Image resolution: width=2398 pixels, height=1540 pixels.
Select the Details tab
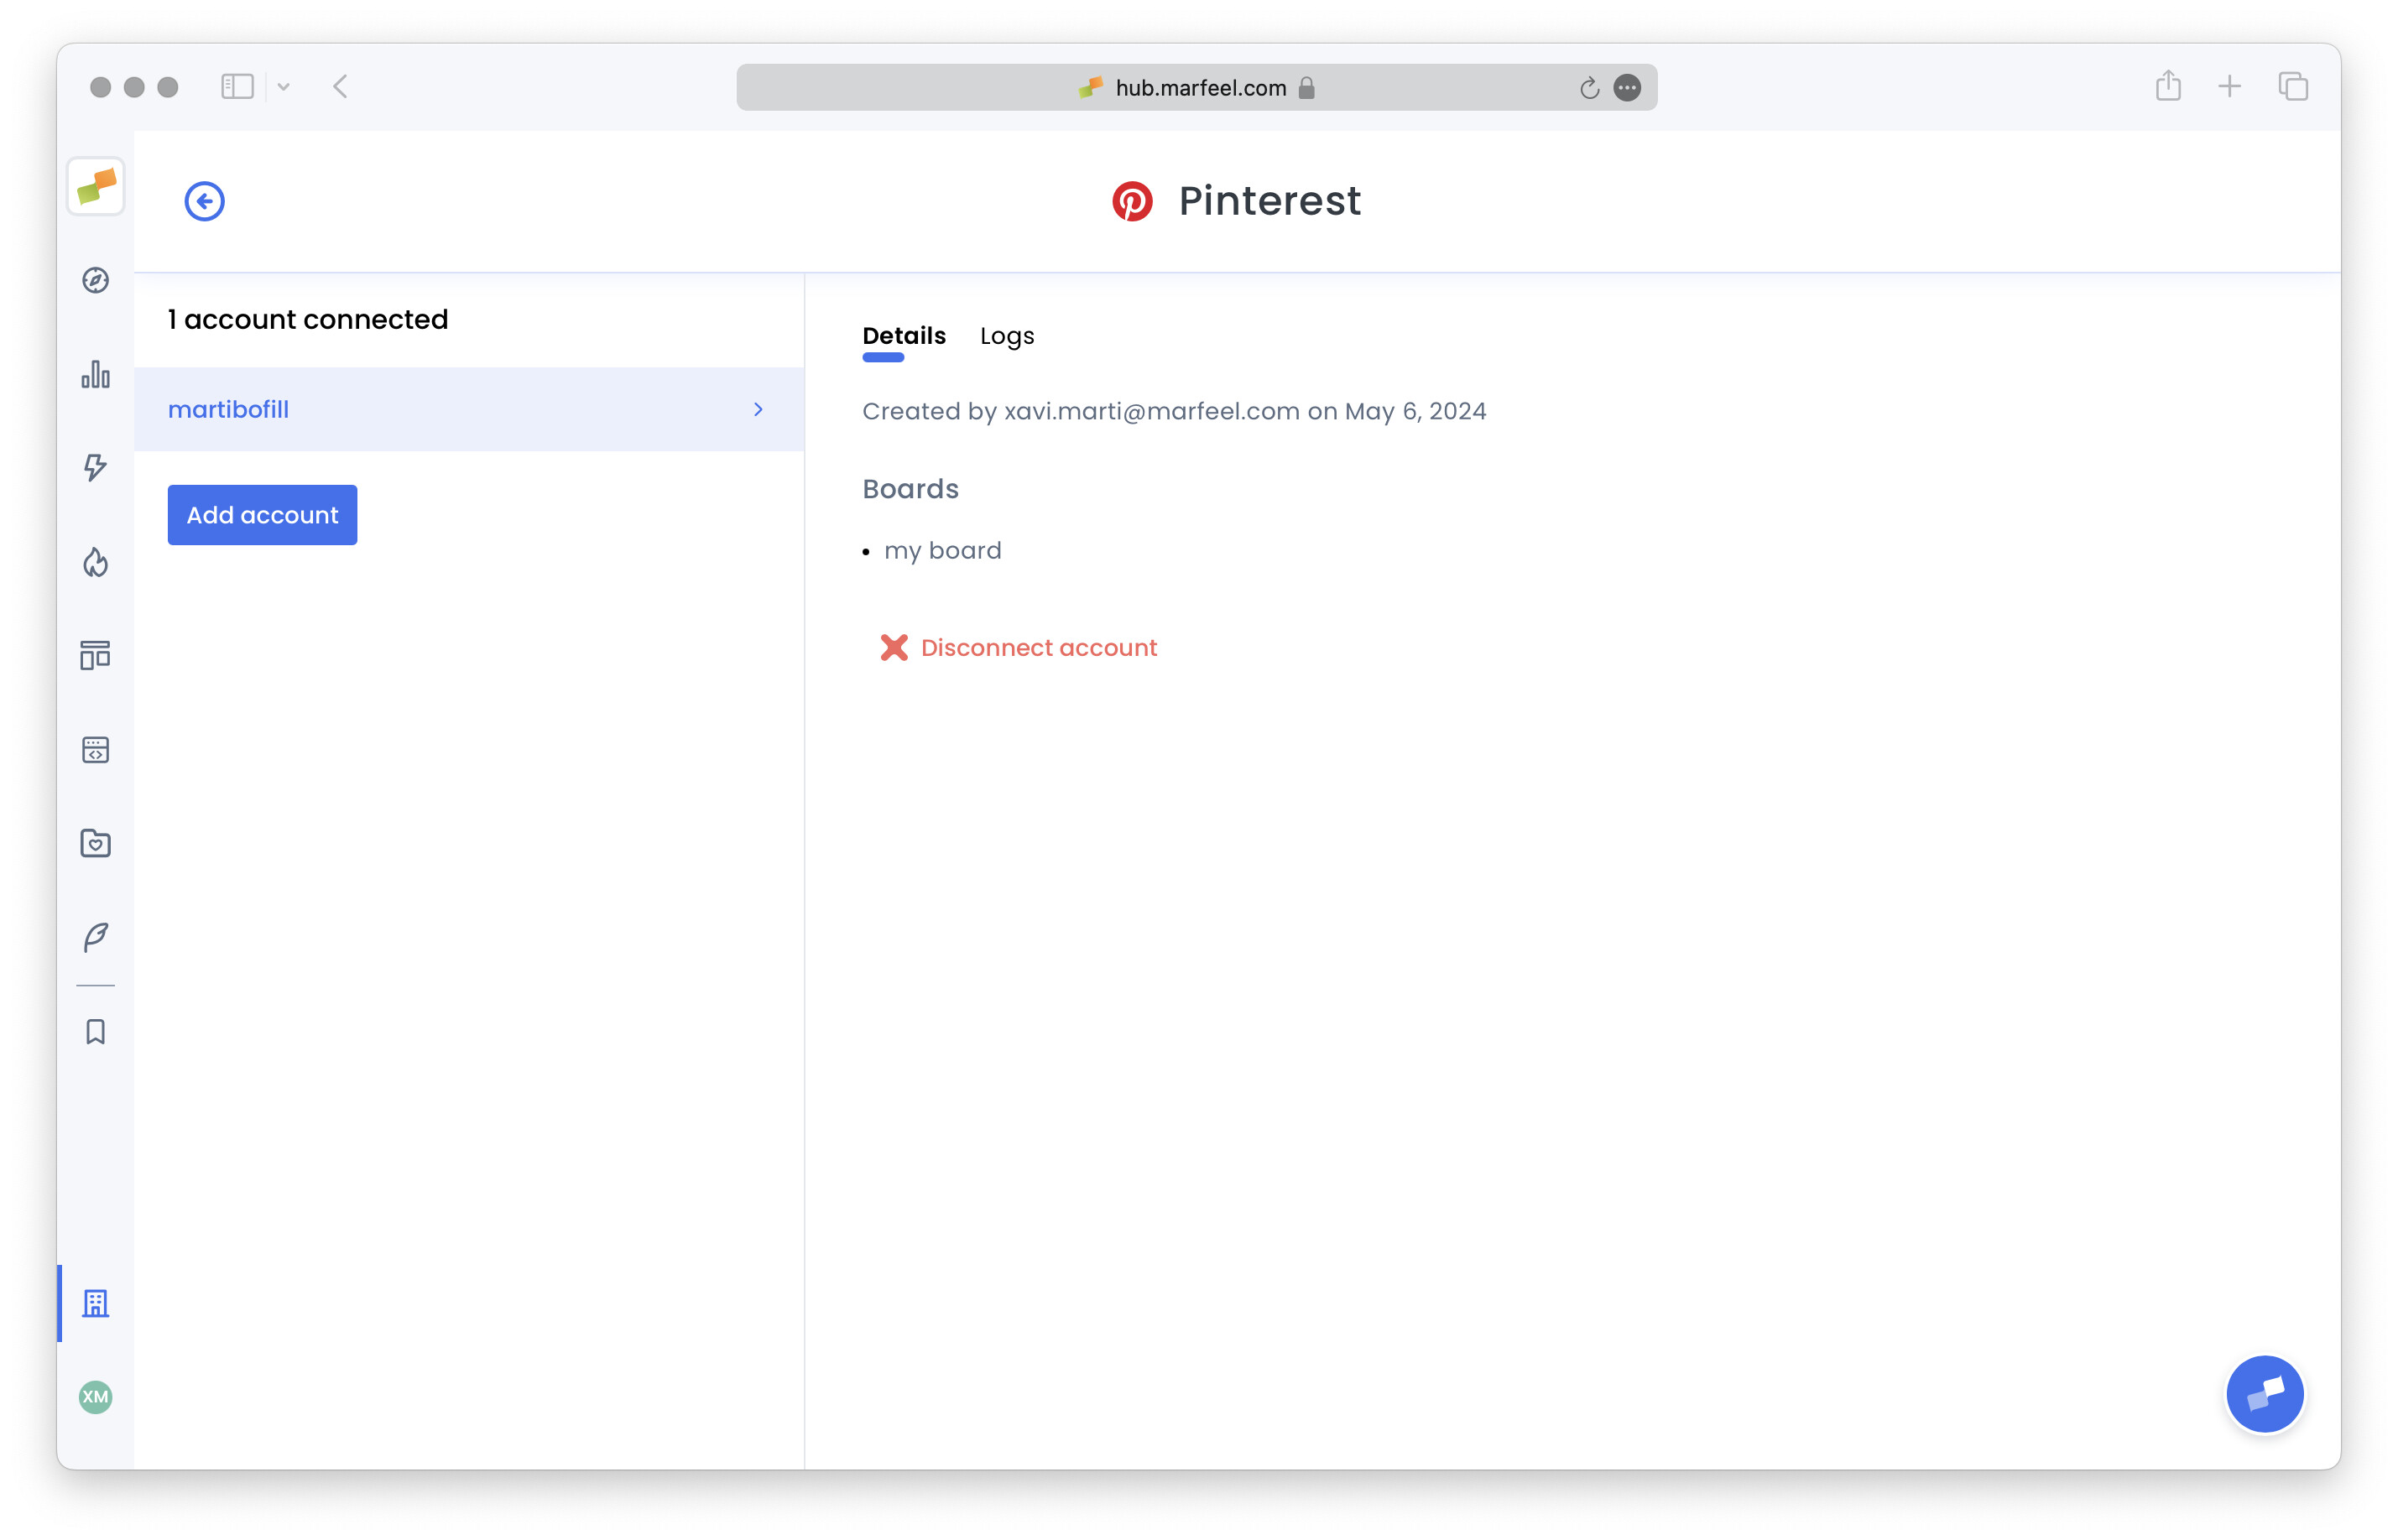(903, 336)
